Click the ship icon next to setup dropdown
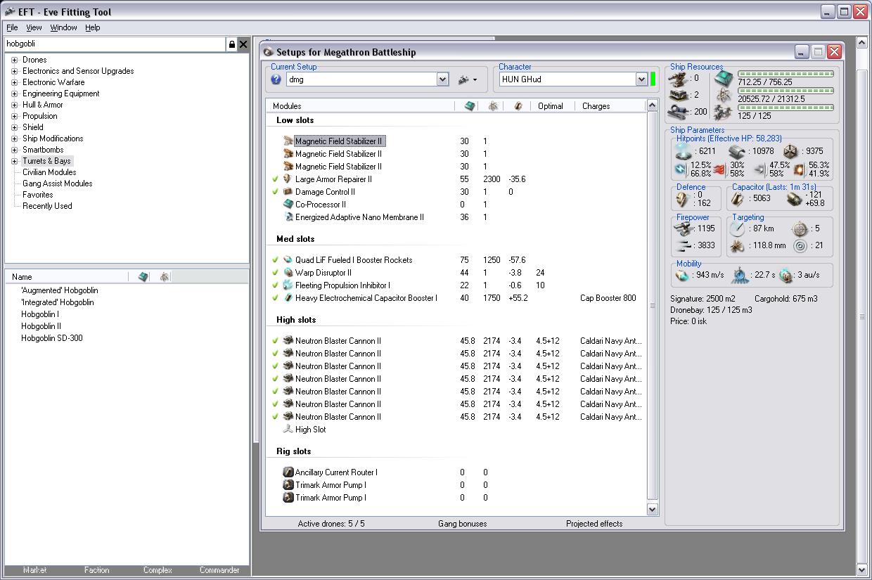The image size is (872, 580). (464, 80)
